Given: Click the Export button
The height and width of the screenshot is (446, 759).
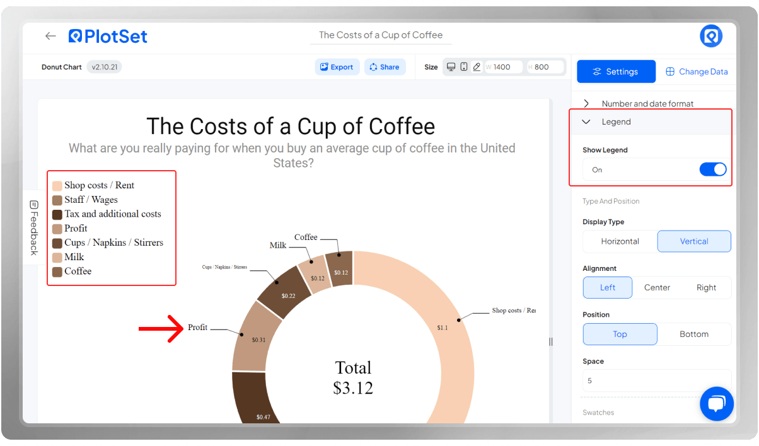Looking at the screenshot, I should point(337,67).
